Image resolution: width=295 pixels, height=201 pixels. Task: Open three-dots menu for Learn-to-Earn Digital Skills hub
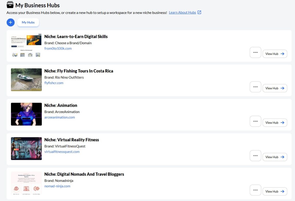coord(255,53)
